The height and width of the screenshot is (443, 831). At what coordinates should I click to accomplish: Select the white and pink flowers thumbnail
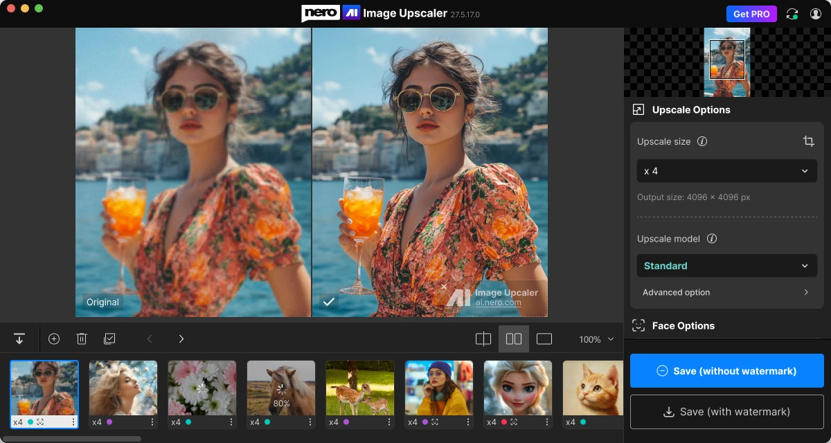pos(202,388)
